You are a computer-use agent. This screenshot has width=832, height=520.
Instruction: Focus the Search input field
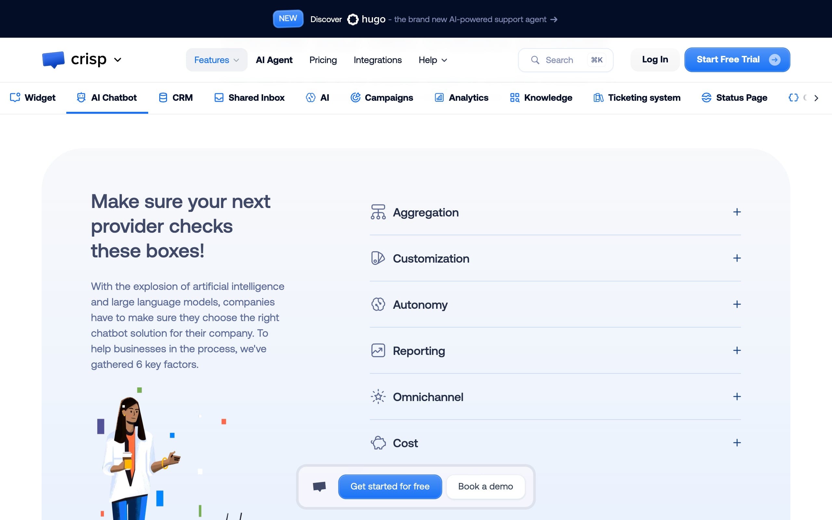coord(565,60)
